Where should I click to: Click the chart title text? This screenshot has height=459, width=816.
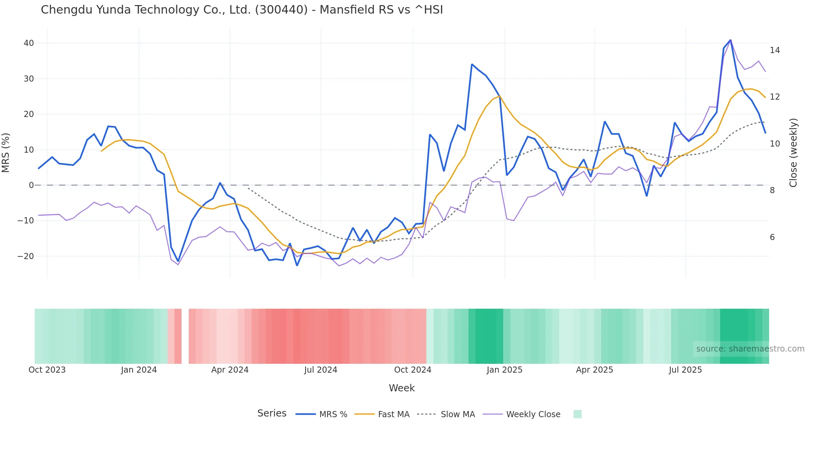tap(242, 10)
